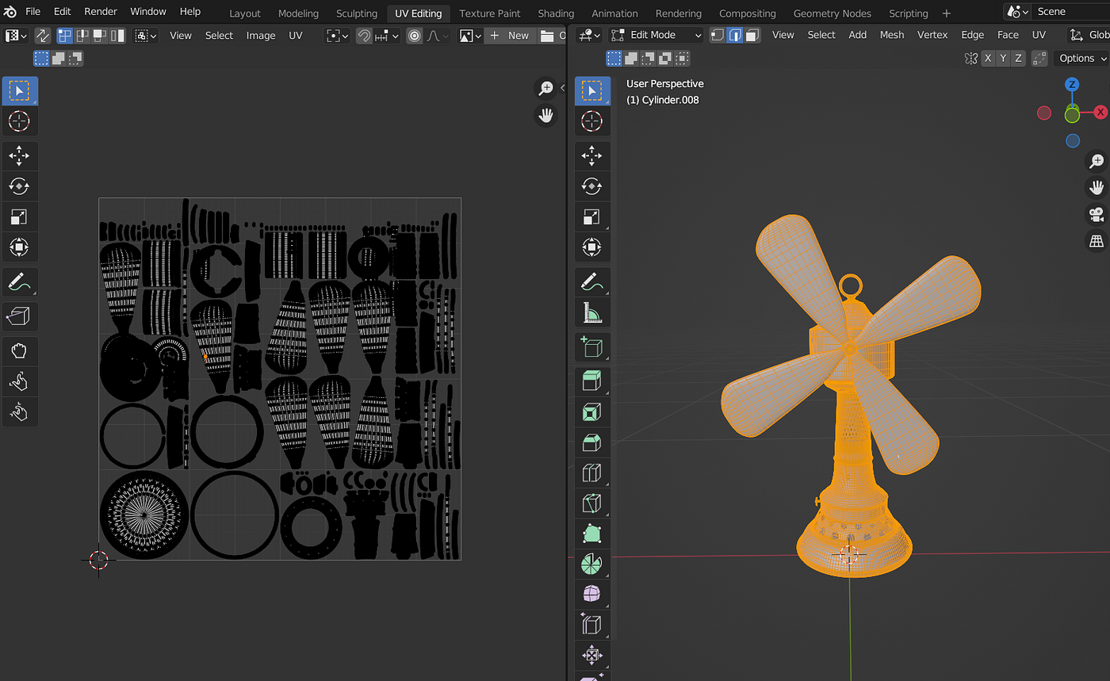Open the snap options dropdown in UV editor
1110x681 pixels.
(x=386, y=36)
